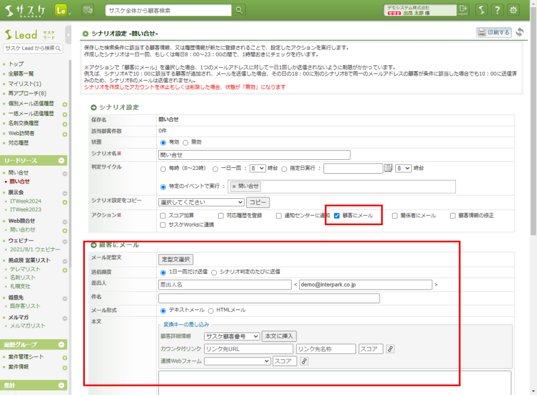Image resolution: width=537 pixels, height=395 pixels.
Task: Click the 件名 subject input field
Action: tap(269, 299)
